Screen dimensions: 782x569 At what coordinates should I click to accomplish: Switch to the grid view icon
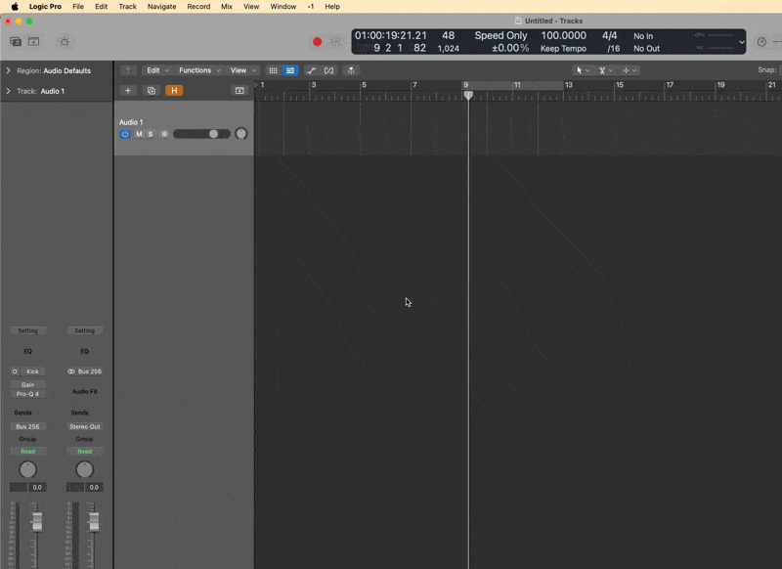(x=273, y=70)
